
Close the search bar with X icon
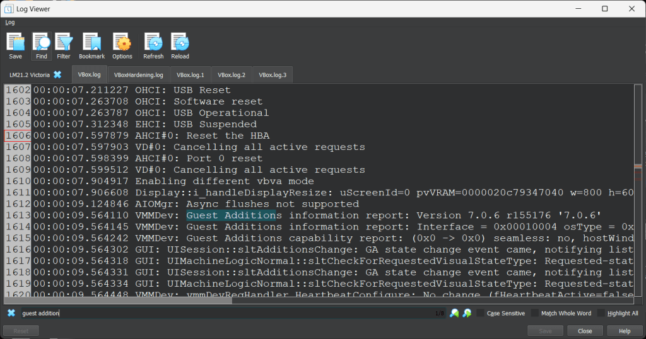click(11, 313)
